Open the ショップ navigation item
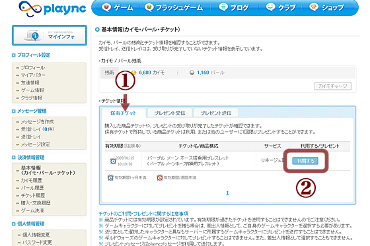Viewport: 370px width, 246px height. tap(327, 7)
